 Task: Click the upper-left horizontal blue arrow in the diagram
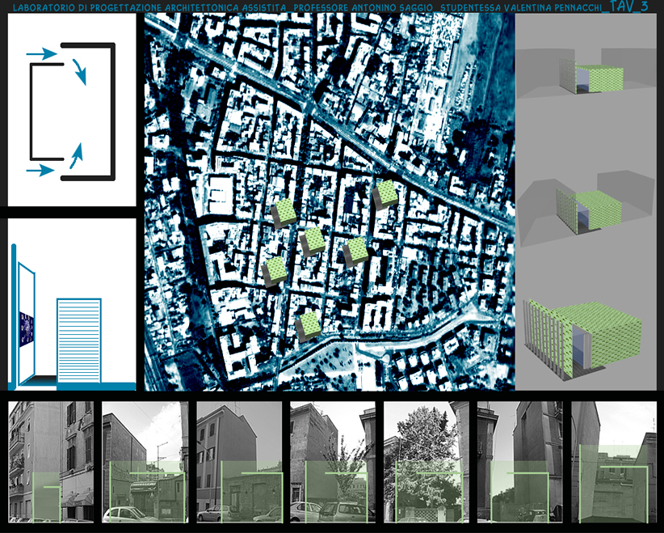pos(41,54)
